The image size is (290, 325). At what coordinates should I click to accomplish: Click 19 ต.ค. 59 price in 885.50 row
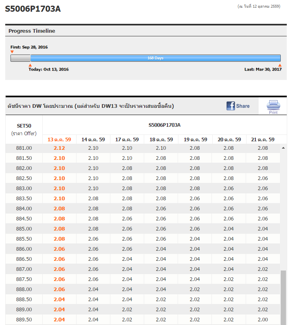(x=195, y=239)
